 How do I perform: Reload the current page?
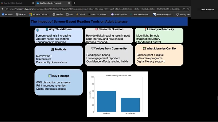(2, 9)
